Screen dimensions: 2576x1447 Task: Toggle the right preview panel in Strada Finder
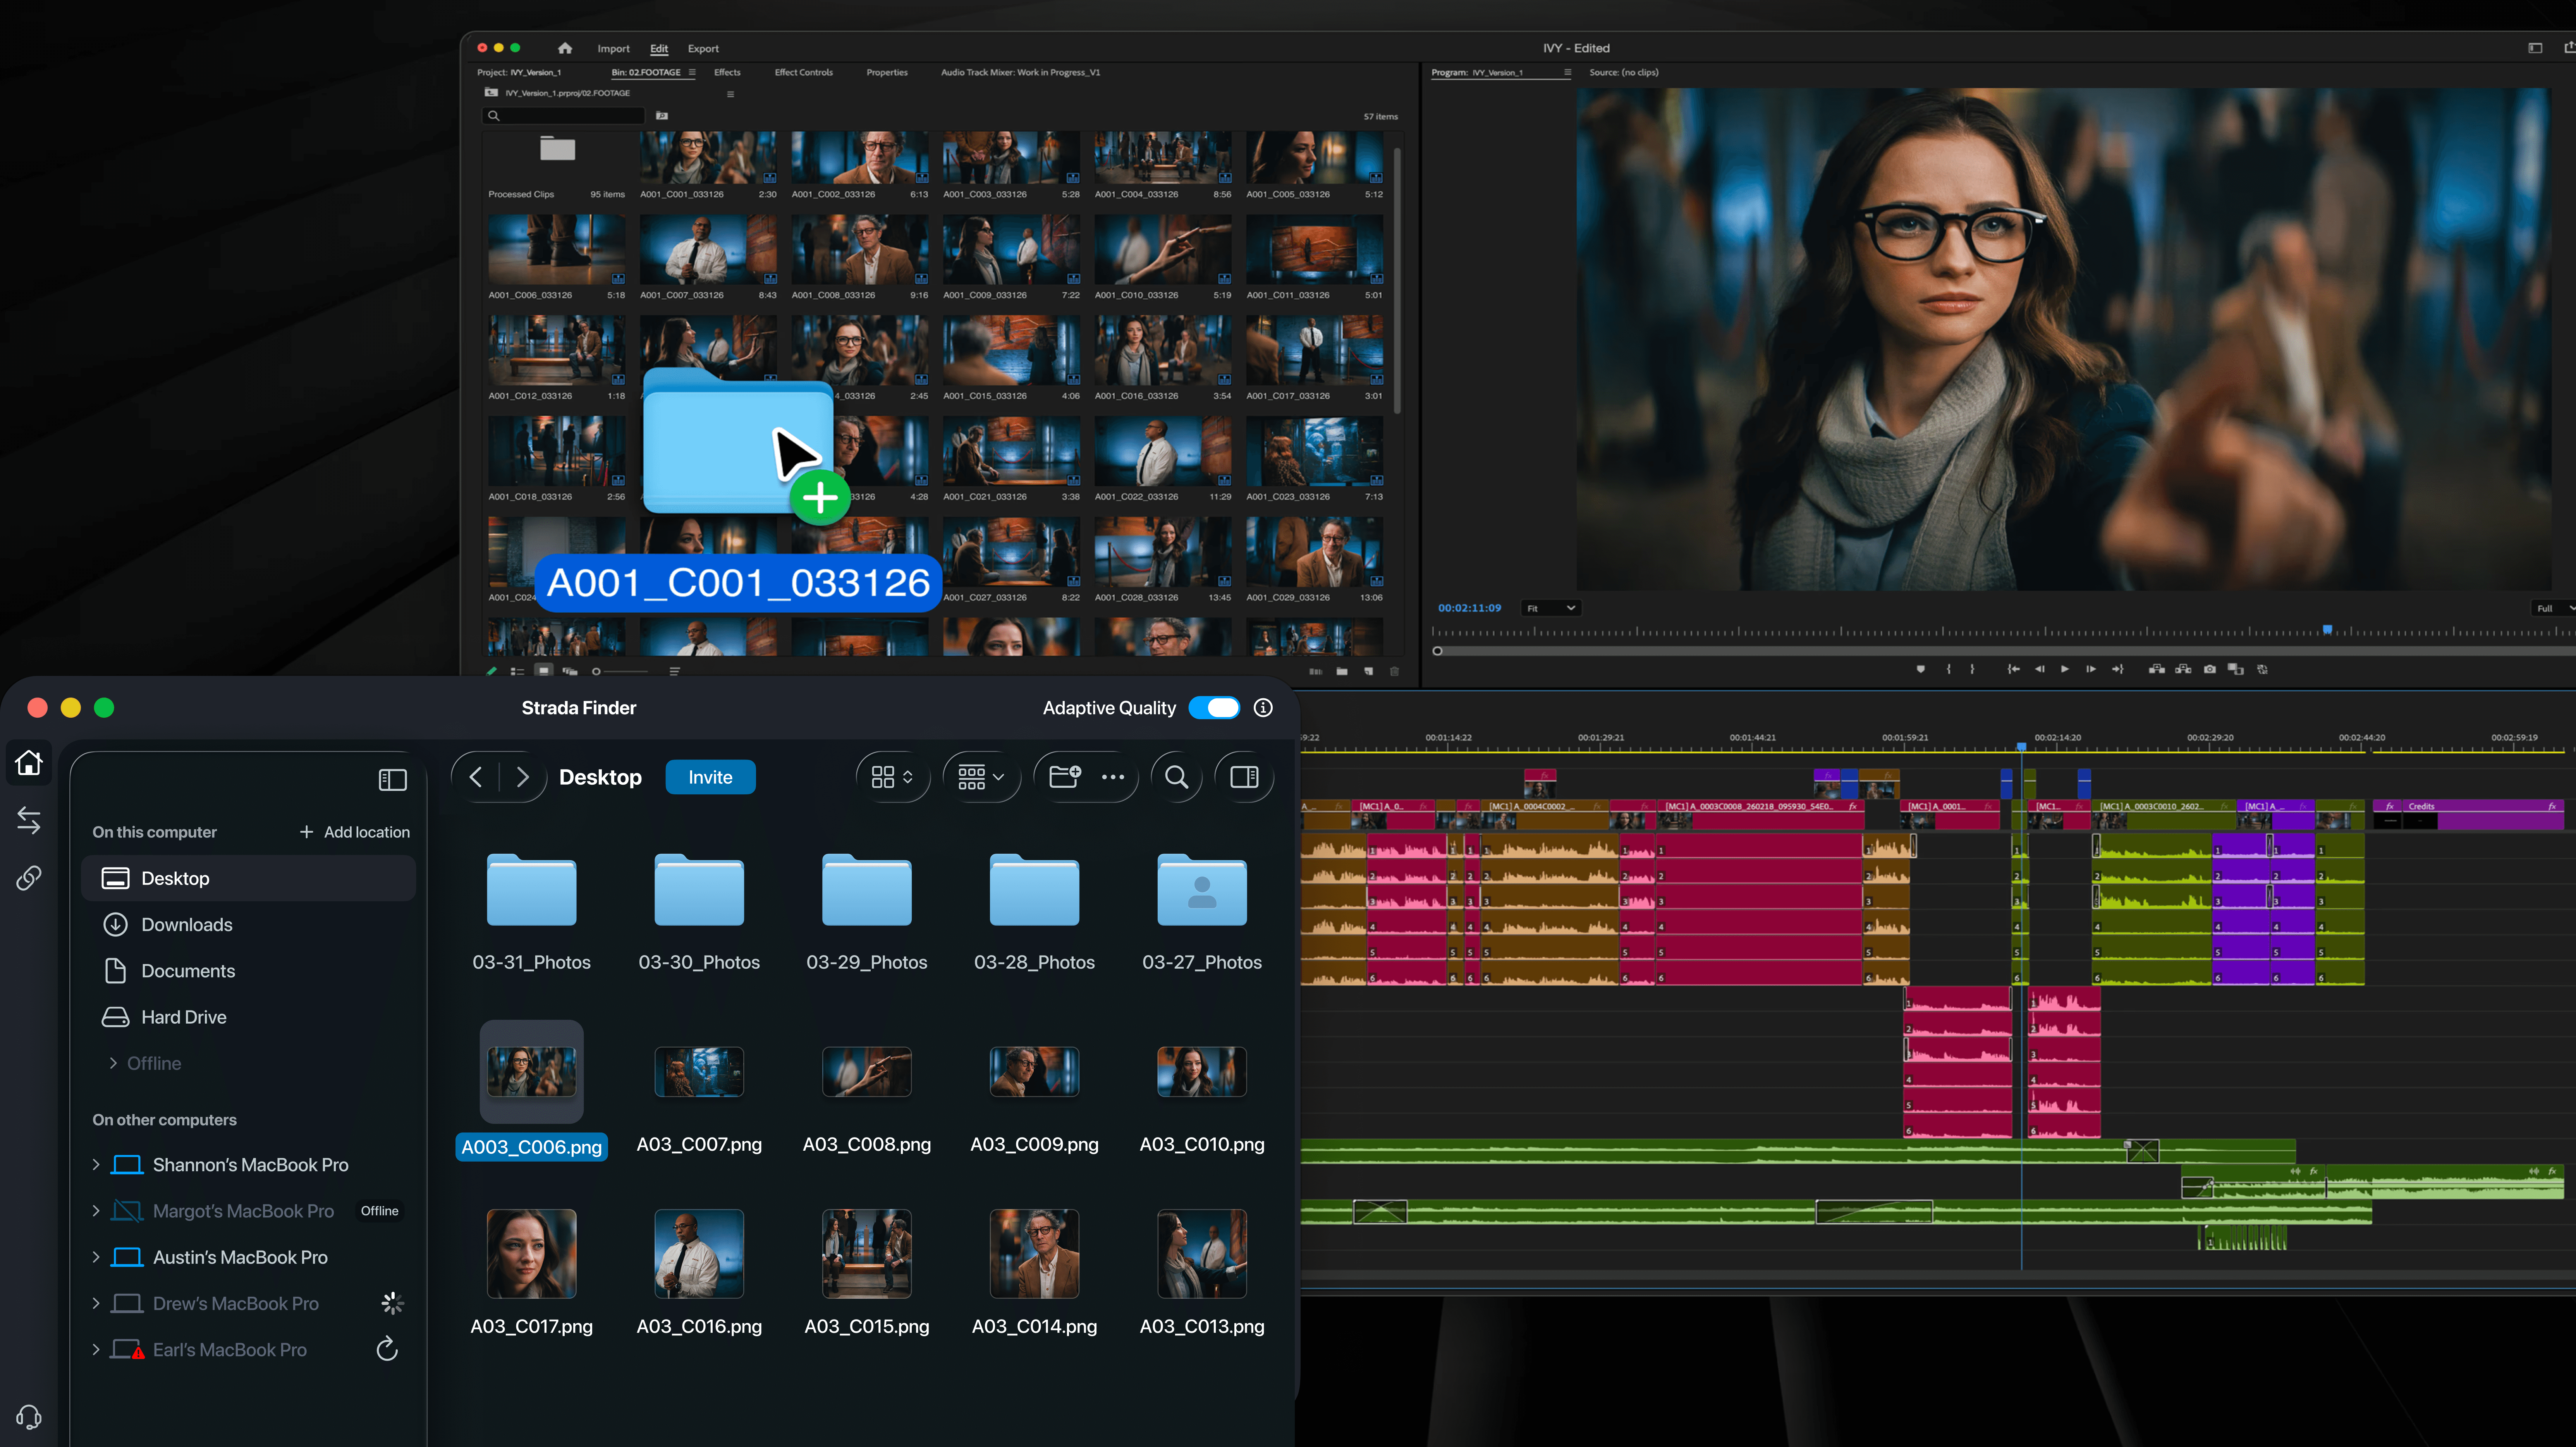tap(1244, 777)
